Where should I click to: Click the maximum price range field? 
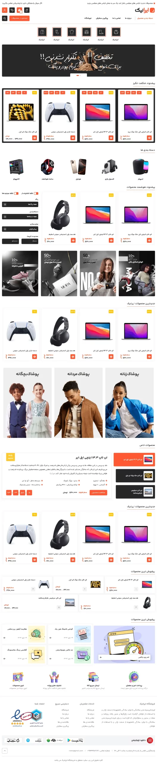pyautogui.click(x=11, y=241)
